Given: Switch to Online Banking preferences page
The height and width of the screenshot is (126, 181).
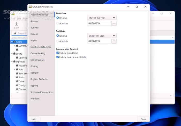Looking at the screenshot, I should (38, 54).
